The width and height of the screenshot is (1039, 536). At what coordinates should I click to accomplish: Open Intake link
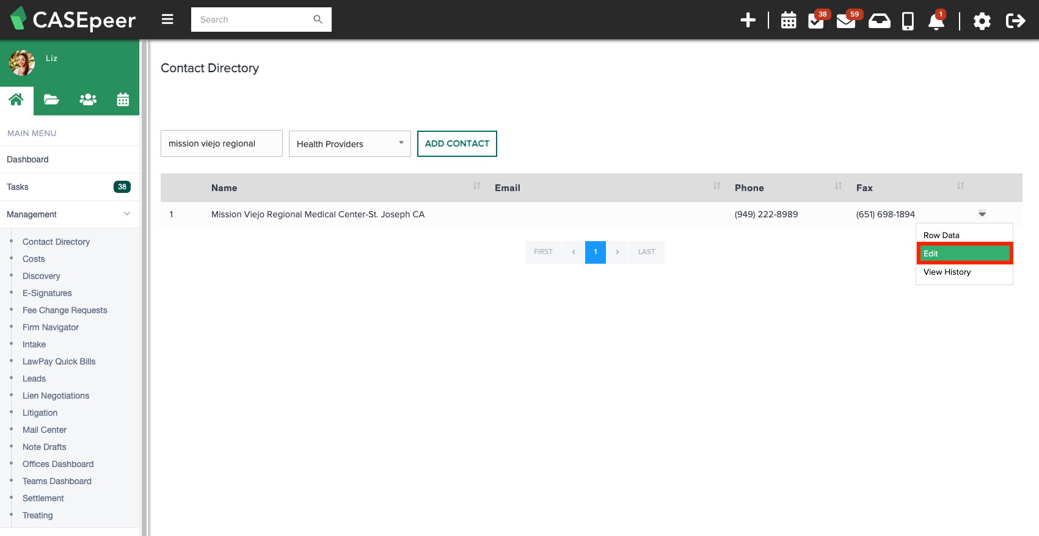tap(34, 344)
